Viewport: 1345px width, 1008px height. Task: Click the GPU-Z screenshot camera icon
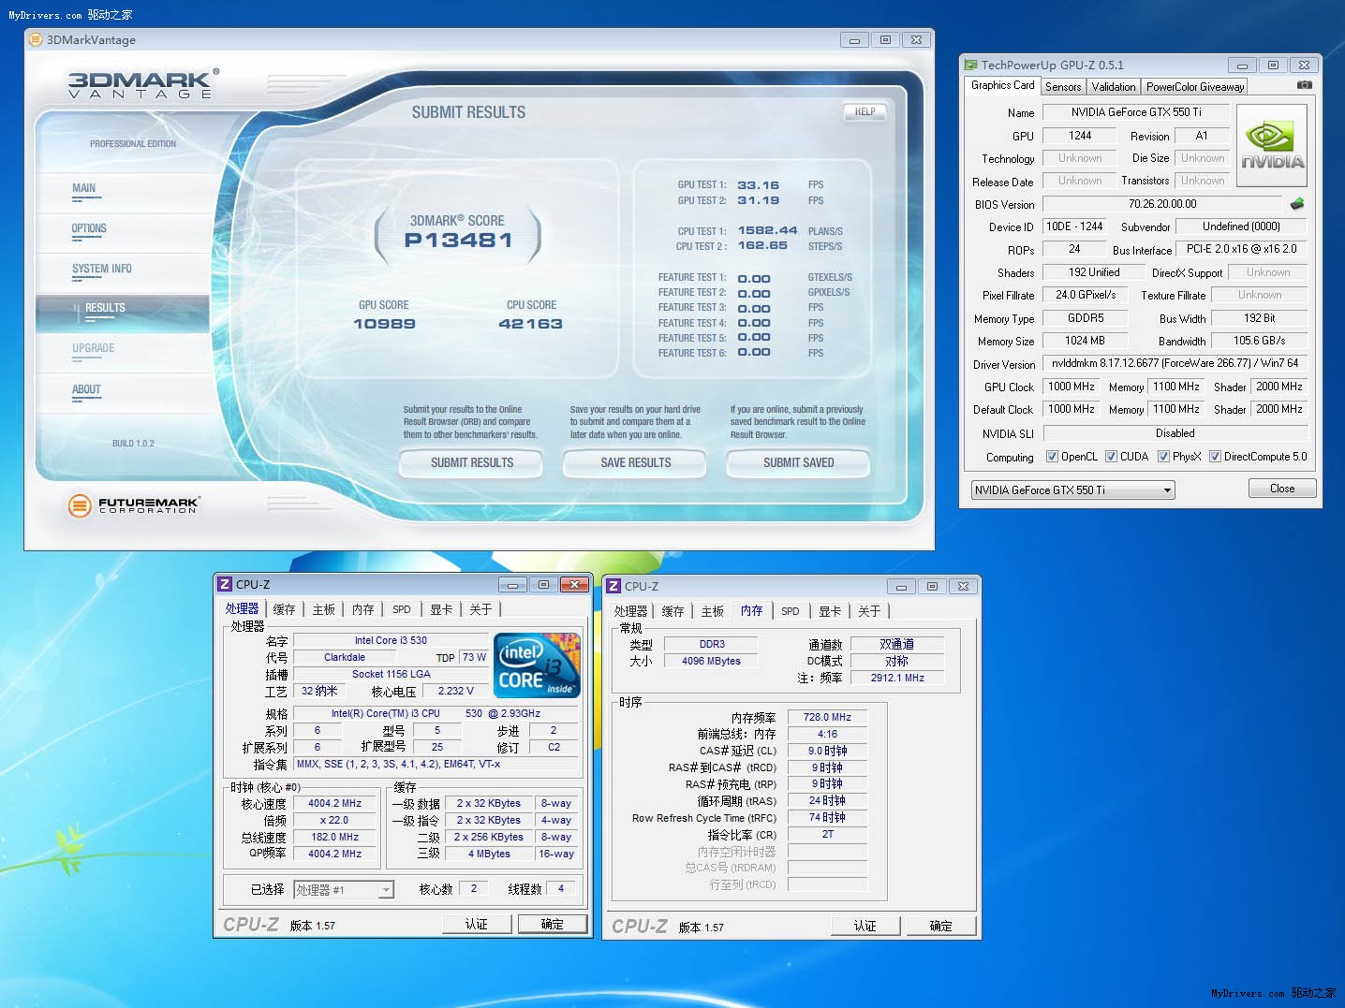click(1304, 85)
